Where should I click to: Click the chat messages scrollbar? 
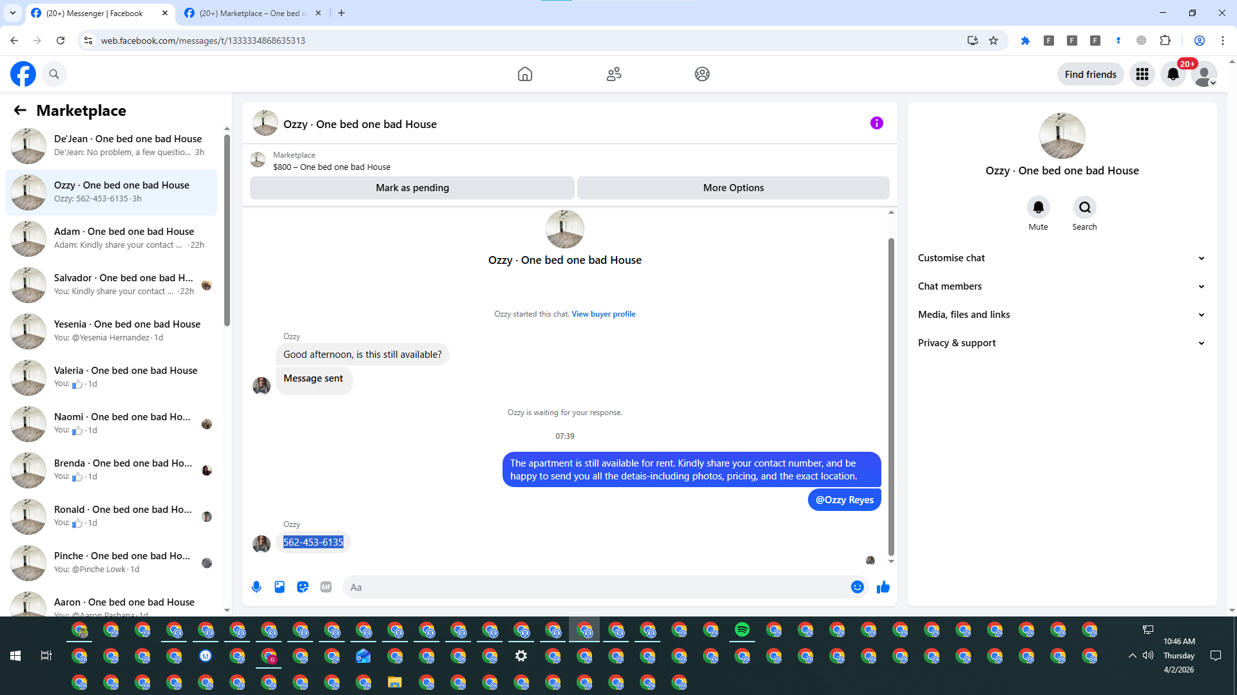tap(891, 396)
